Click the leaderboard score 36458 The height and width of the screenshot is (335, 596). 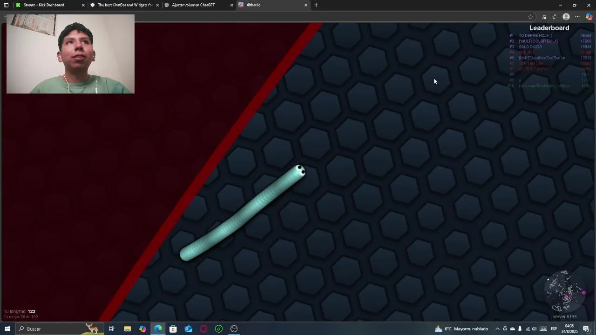585,35
